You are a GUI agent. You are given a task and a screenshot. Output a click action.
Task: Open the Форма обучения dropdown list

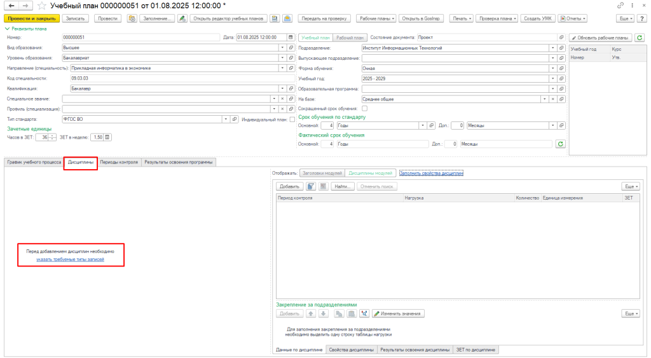[552, 68]
